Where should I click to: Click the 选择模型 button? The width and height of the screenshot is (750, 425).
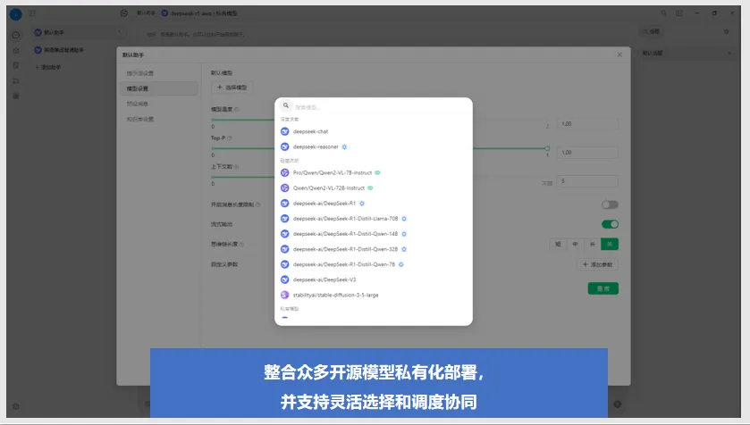pos(232,87)
